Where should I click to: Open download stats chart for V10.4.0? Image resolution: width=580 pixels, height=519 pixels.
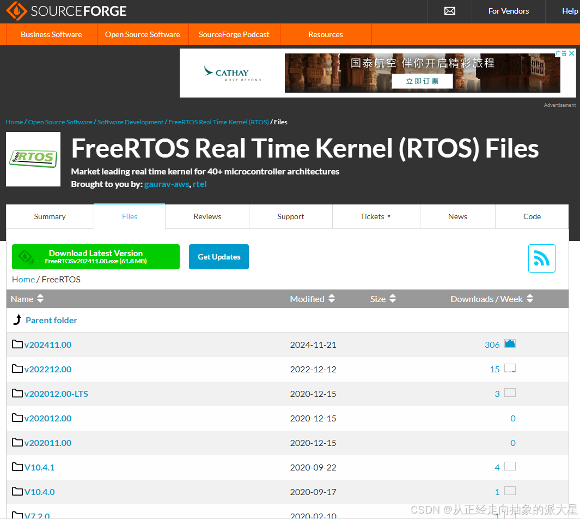tap(510, 491)
